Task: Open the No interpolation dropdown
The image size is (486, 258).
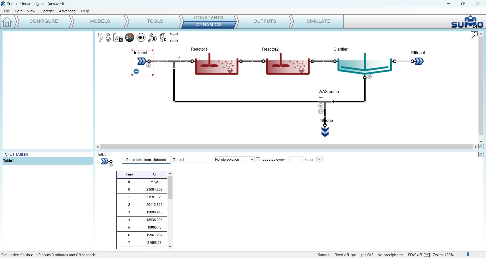Action: point(234,159)
